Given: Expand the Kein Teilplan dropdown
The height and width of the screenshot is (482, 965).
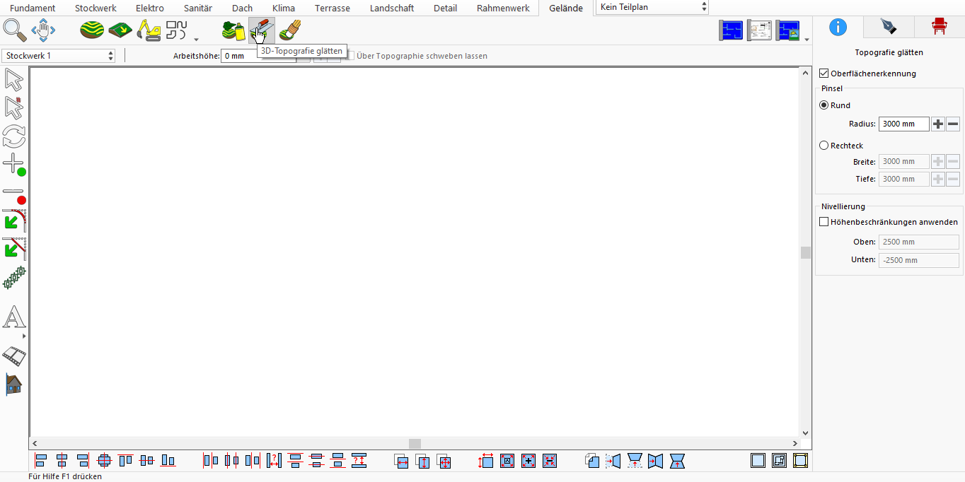Looking at the screenshot, I should (652, 7).
